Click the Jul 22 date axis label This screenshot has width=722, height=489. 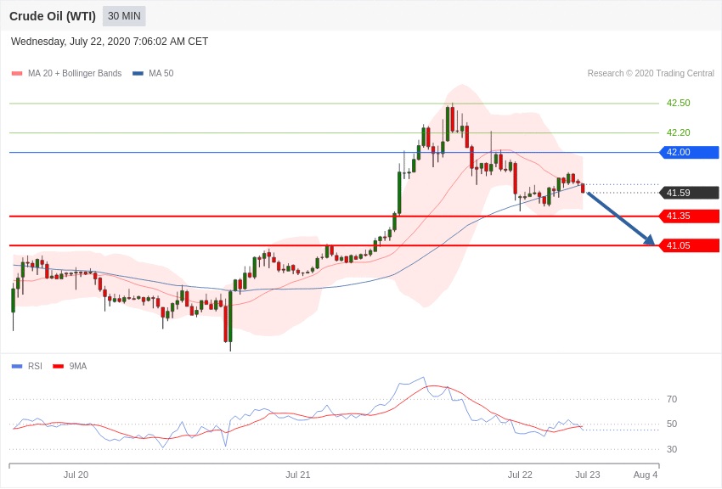tap(520, 475)
